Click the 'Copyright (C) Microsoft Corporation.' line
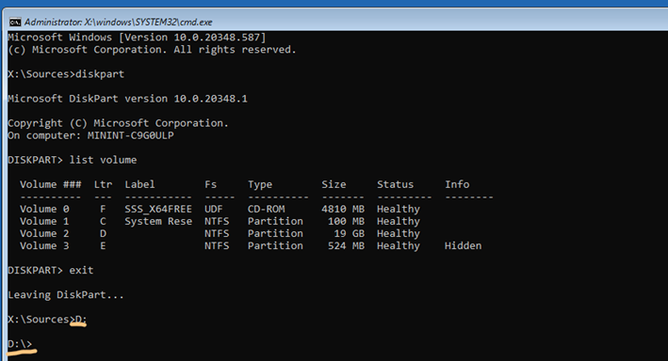Image resolution: width=668 pixels, height=361 pixels. [118, 123]
